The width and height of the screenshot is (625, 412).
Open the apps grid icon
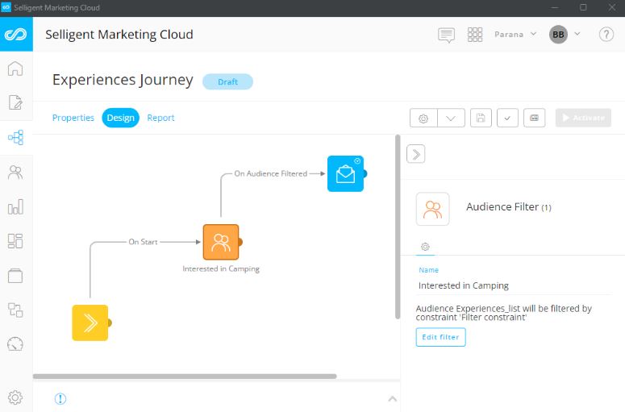pyautogui.click(x=475, y=35)
